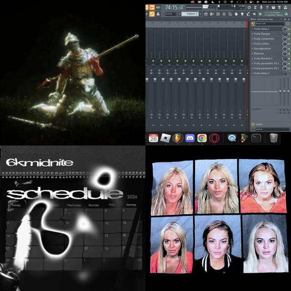Open Soundgoodizer slot arrow menu
Viewport: 291px width, 291px height.
point(252,49)
